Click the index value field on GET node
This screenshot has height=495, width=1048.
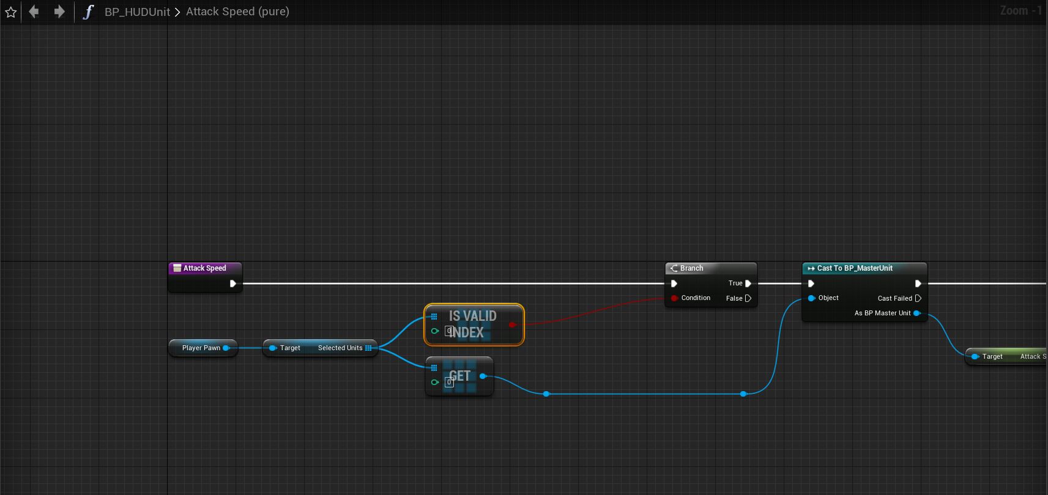pos(449,383)
